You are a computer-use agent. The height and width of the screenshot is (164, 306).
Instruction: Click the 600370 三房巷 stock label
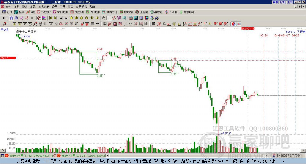click(x=296, y=32)
